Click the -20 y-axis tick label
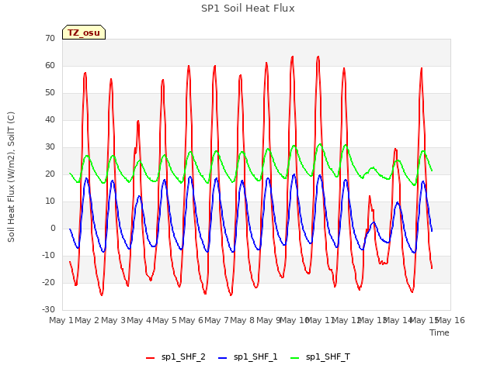 click(x=48, y=282)
